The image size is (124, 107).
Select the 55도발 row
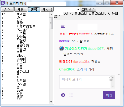click(25, 84)
